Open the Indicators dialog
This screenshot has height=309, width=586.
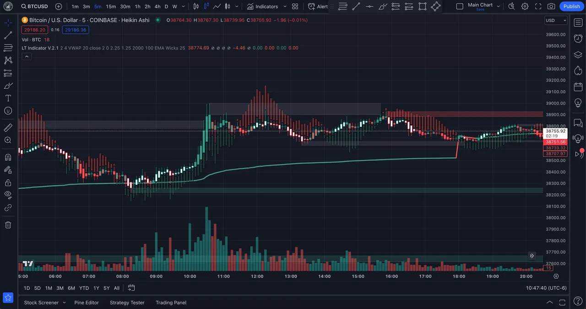tap(262, 6)
